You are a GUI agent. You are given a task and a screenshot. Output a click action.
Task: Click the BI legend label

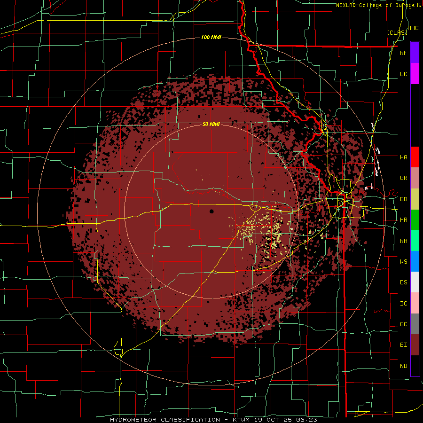click(x=403, y=345)
